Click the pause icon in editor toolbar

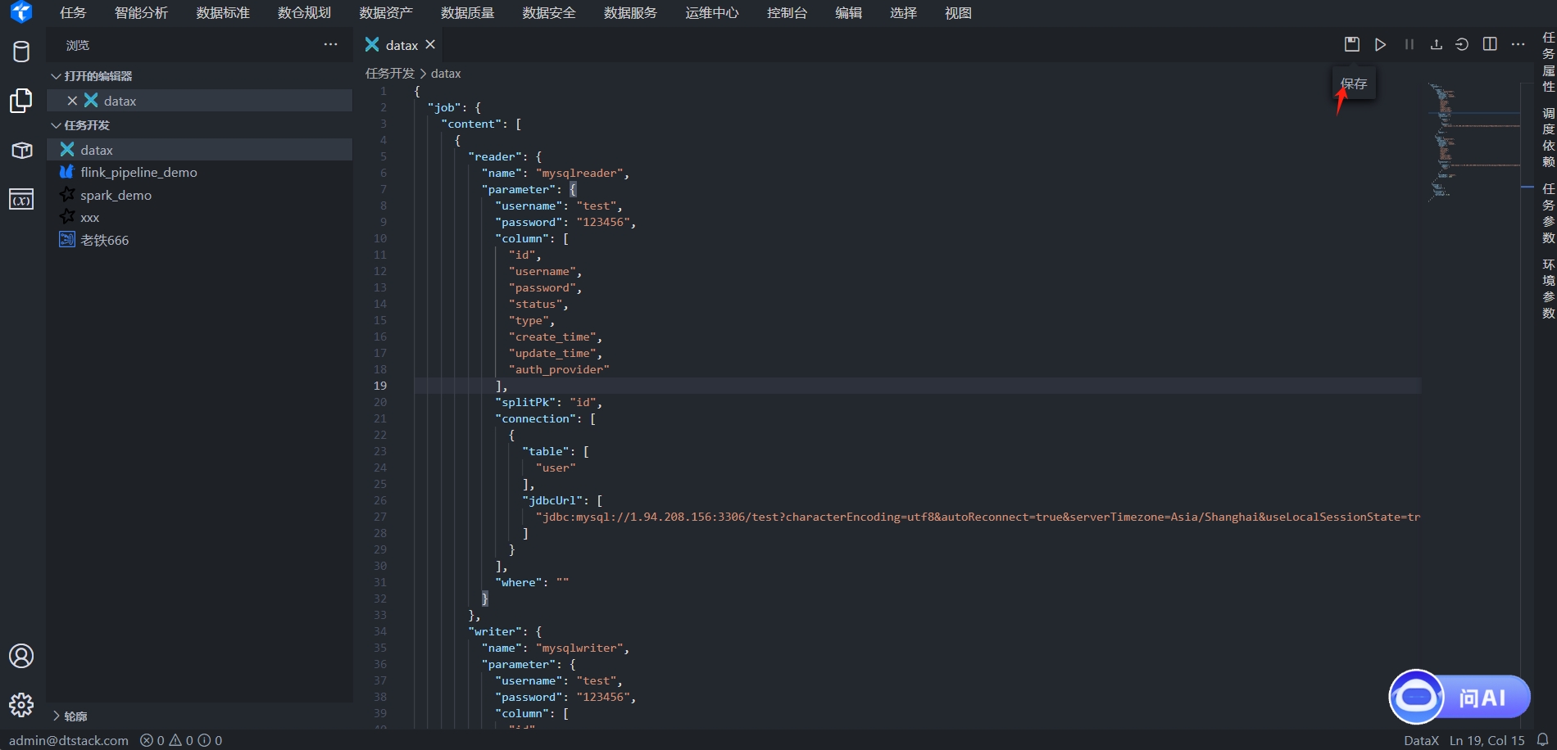[x=1409, y=44]
